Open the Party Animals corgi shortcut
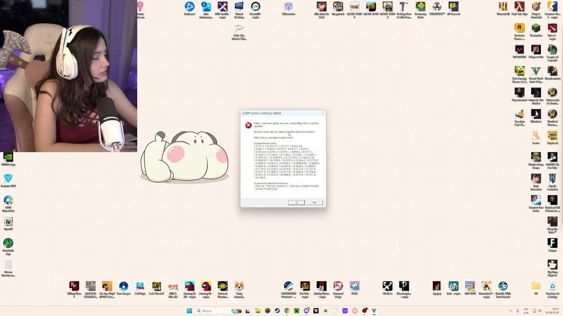The height and width of the screenshot is (316, 563). [x=239, y=289]
